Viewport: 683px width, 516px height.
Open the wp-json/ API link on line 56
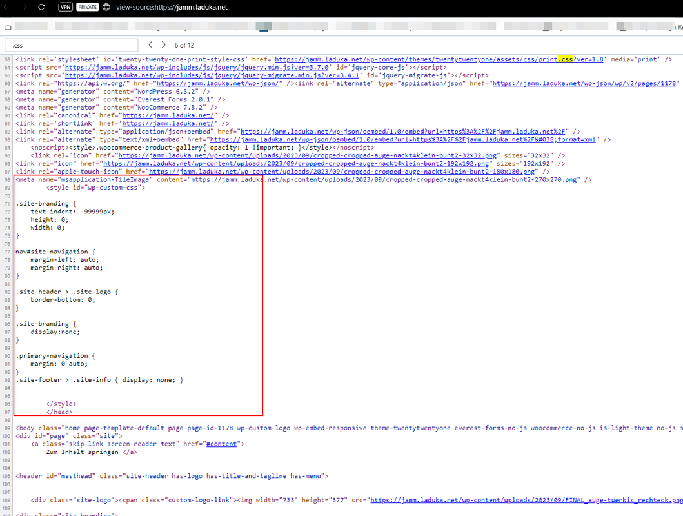click(x=217, y=84)
